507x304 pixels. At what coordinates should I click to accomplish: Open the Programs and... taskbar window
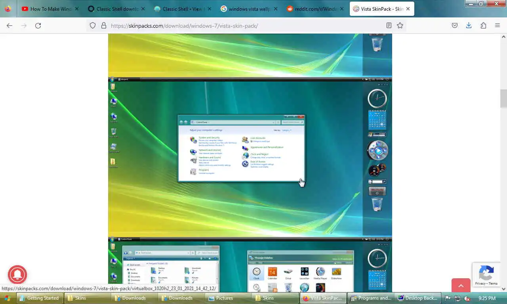pos(371,298)
